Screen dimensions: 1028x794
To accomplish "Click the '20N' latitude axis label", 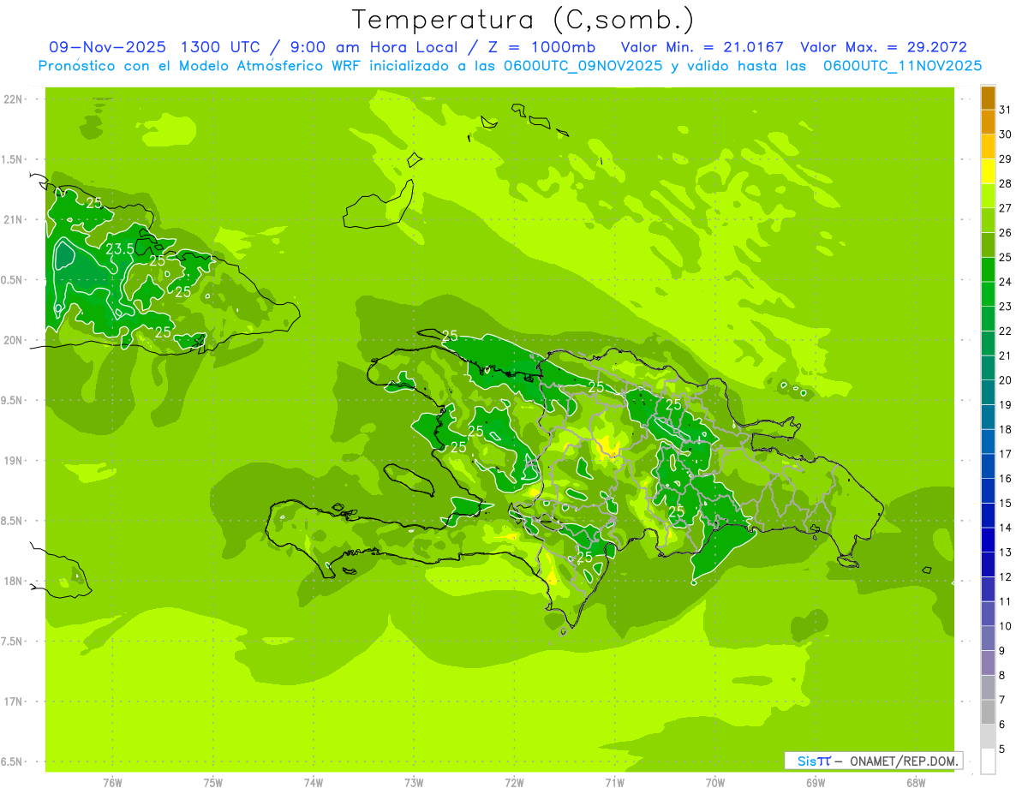I will point(14,340).
